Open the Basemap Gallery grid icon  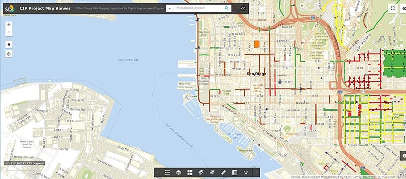tap(190, 173)
